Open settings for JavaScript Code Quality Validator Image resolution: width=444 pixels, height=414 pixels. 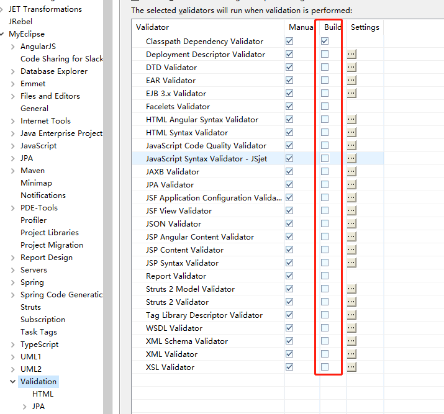click(x=351, y=145)
